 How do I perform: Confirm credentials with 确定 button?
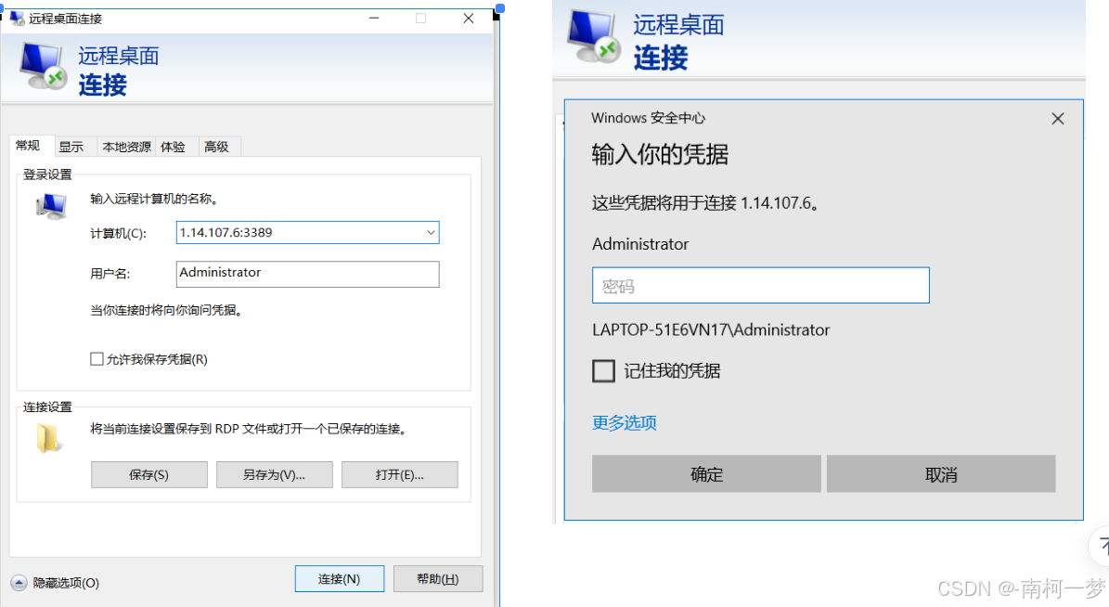[706, 474]
